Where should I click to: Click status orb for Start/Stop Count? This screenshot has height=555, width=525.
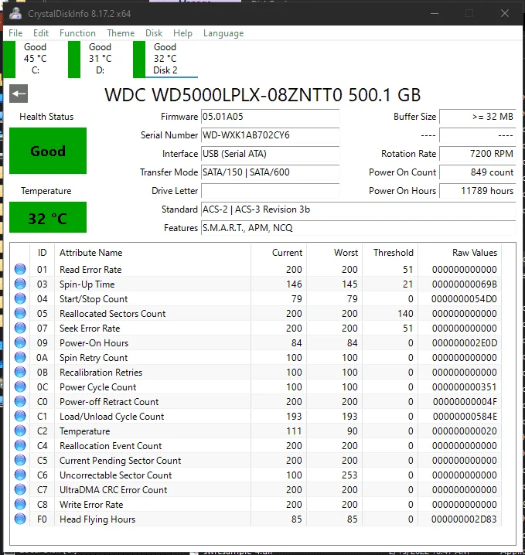click(x=20, y=298)
